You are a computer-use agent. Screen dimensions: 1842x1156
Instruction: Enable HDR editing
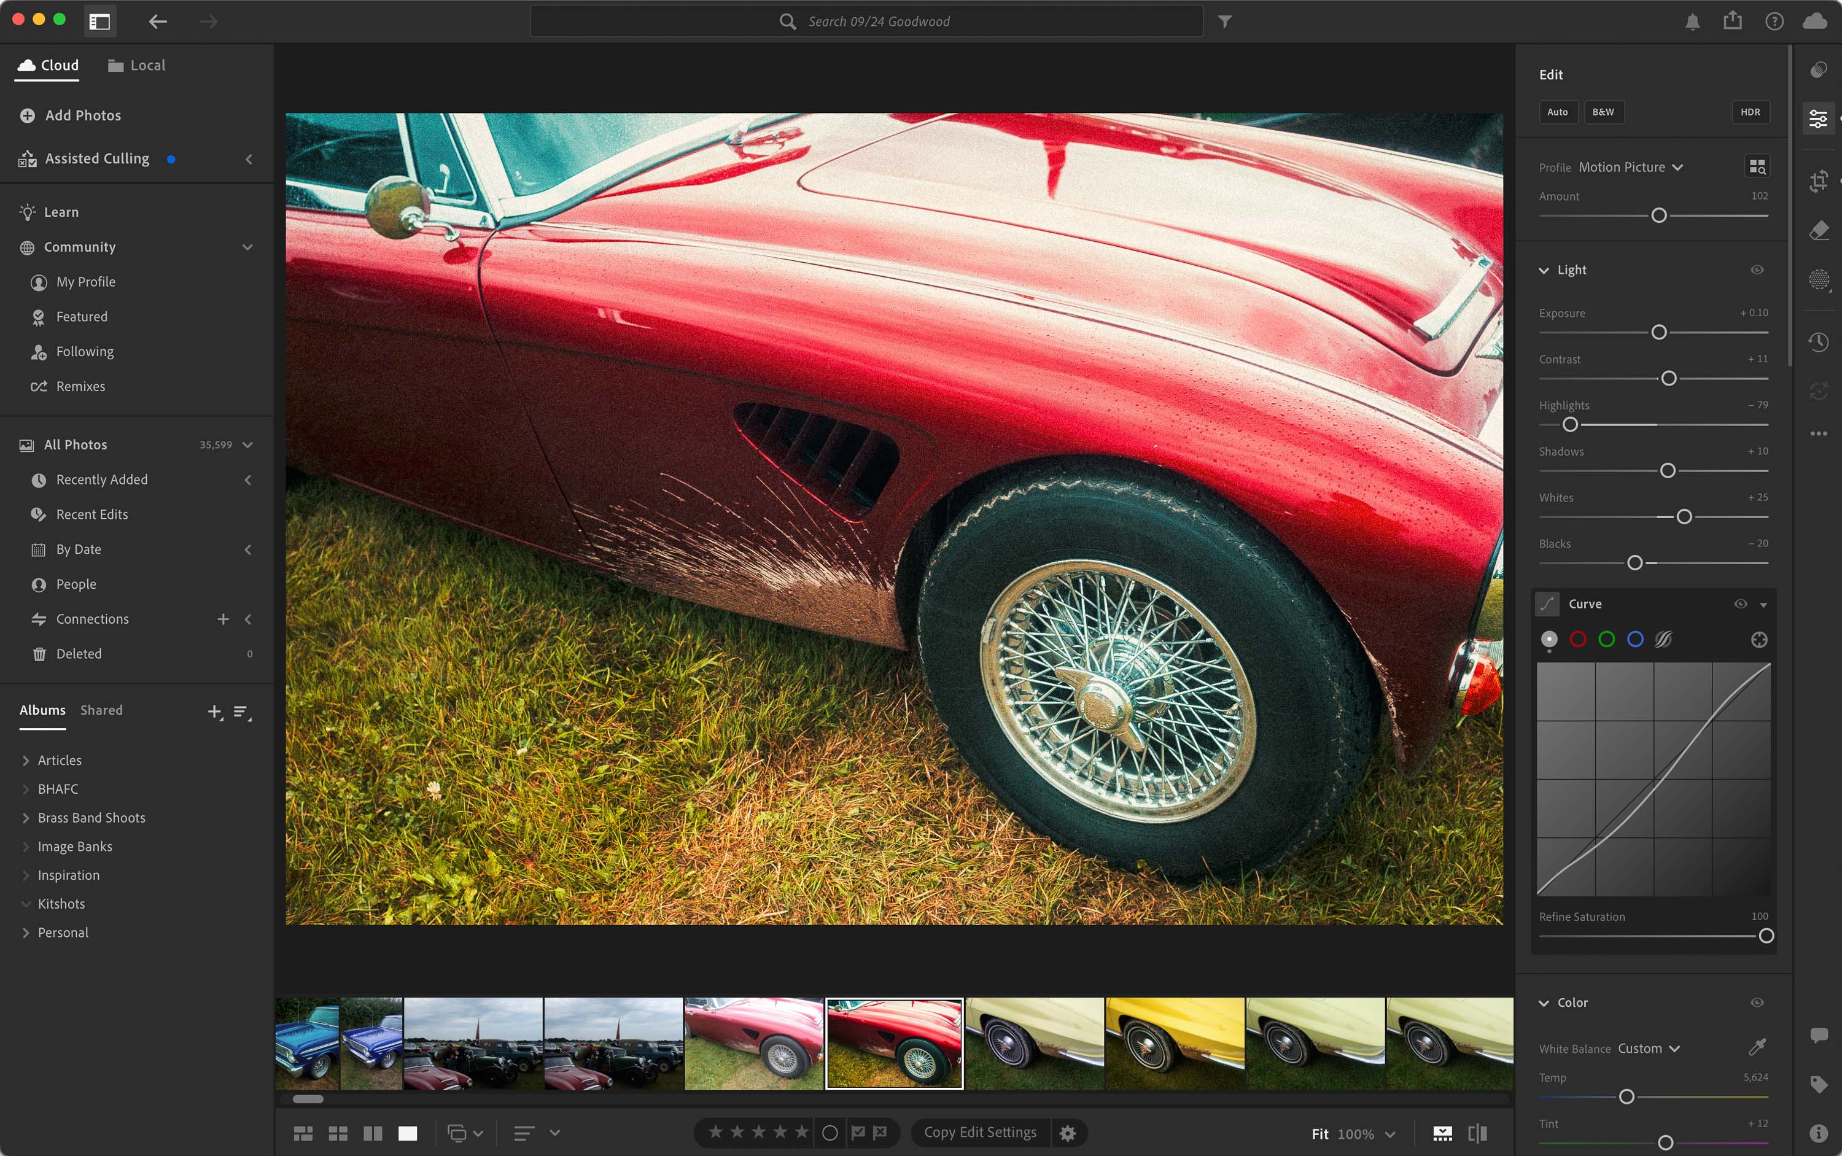tap(1749, 112)
